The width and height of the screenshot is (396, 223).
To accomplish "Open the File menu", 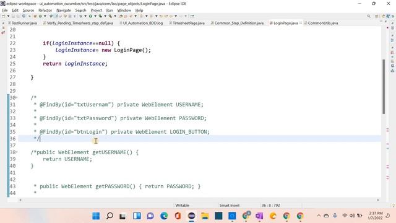I will (5, 11).
